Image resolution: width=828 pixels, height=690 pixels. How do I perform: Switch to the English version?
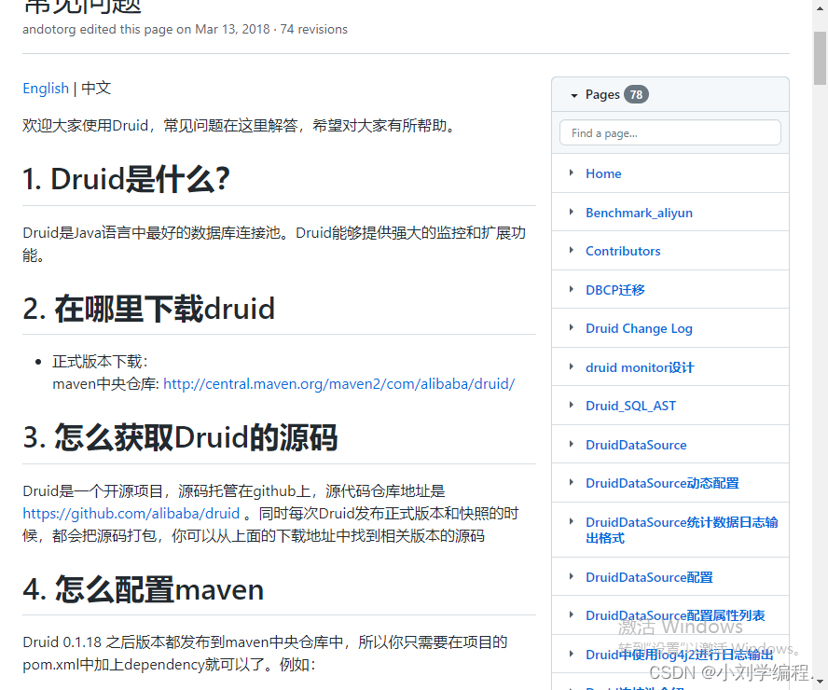[x=46, y=88]
